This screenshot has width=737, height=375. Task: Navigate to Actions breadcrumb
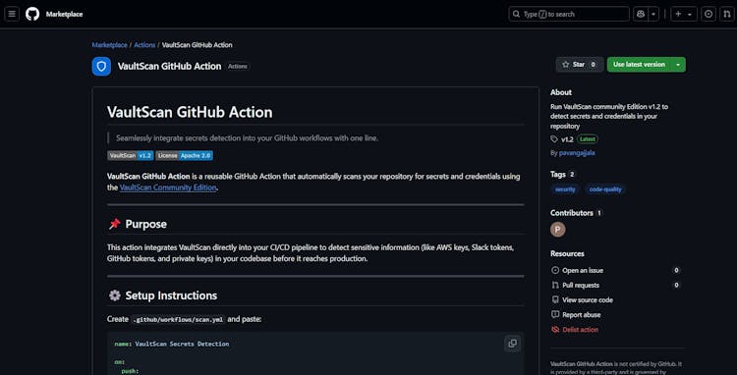pyautogui.click(x=144, y=45)
